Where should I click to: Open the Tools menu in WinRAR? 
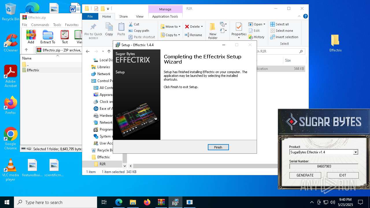[x=57, y=25]
